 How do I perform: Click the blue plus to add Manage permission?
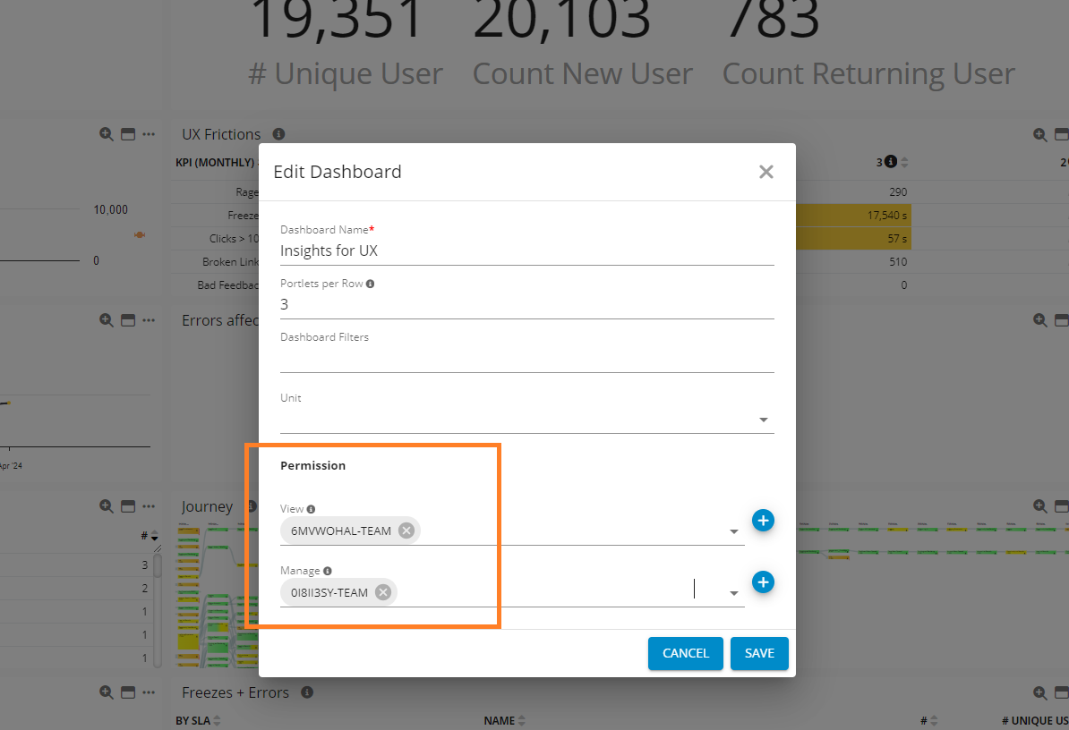click(x=763, y=582)
